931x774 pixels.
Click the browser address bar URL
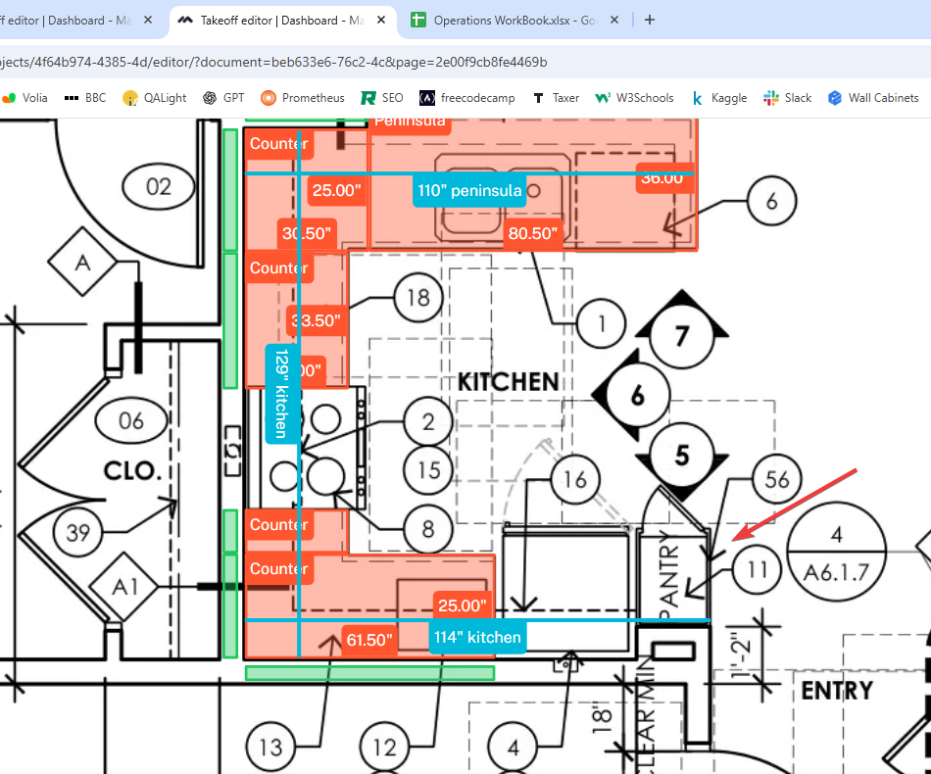click(273, 63)
